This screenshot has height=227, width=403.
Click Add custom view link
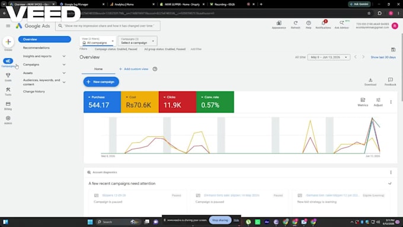(134, 69)
